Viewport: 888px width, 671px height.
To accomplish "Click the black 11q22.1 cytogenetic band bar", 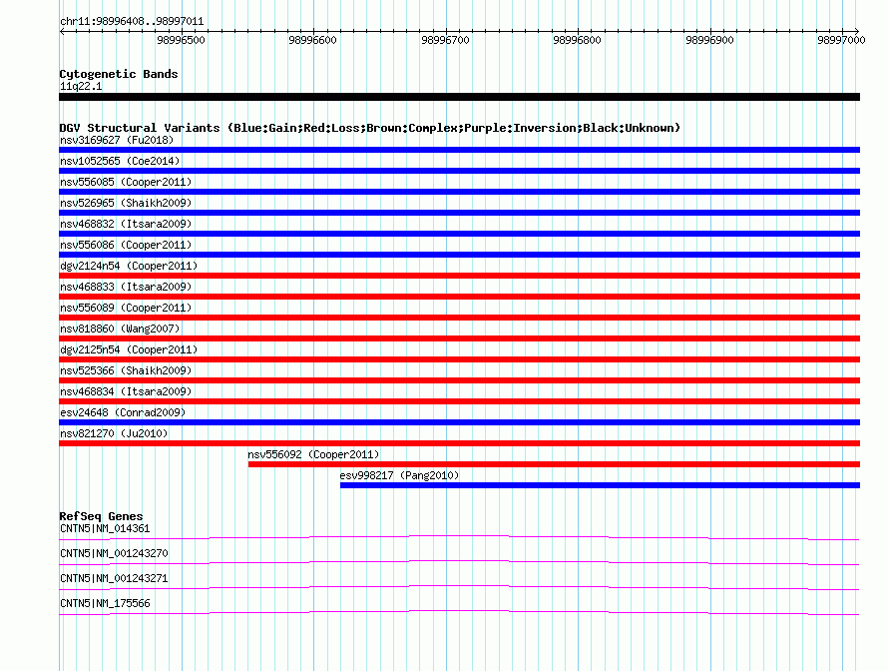I will (x=459, y=97).
